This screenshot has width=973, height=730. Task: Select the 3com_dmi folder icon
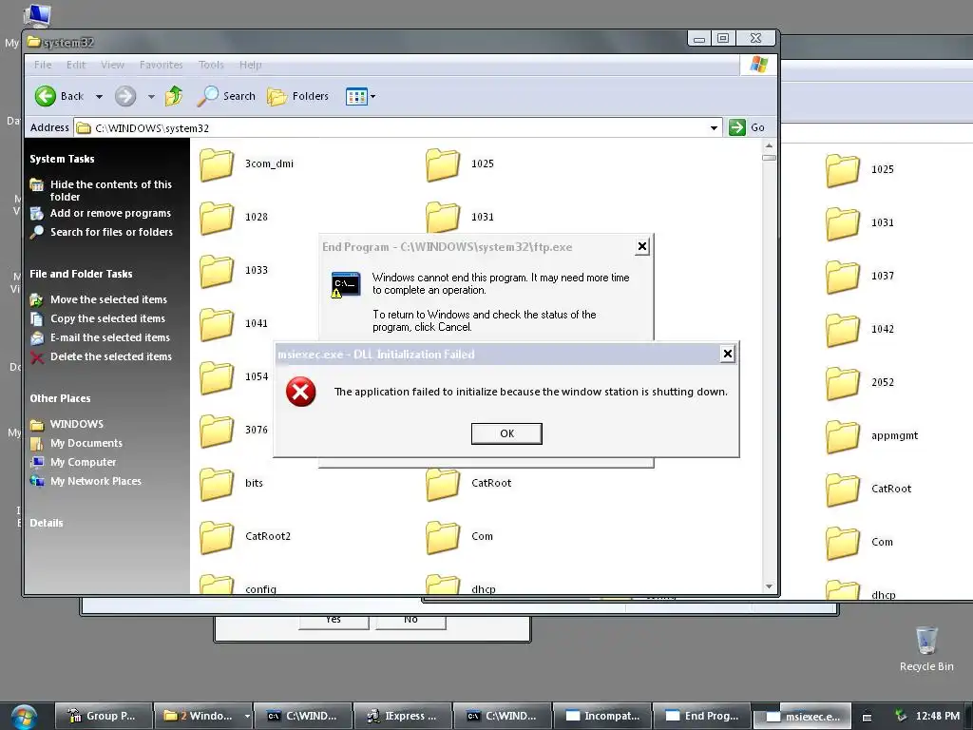pyautogui.click(x=217, y=163)
